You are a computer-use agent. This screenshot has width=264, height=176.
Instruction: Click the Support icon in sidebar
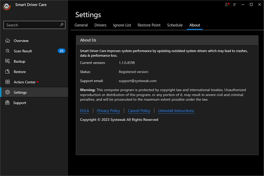pyautogui.click(x=7, y=103)
